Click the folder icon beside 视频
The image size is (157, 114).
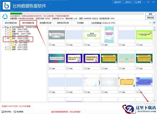10,47
